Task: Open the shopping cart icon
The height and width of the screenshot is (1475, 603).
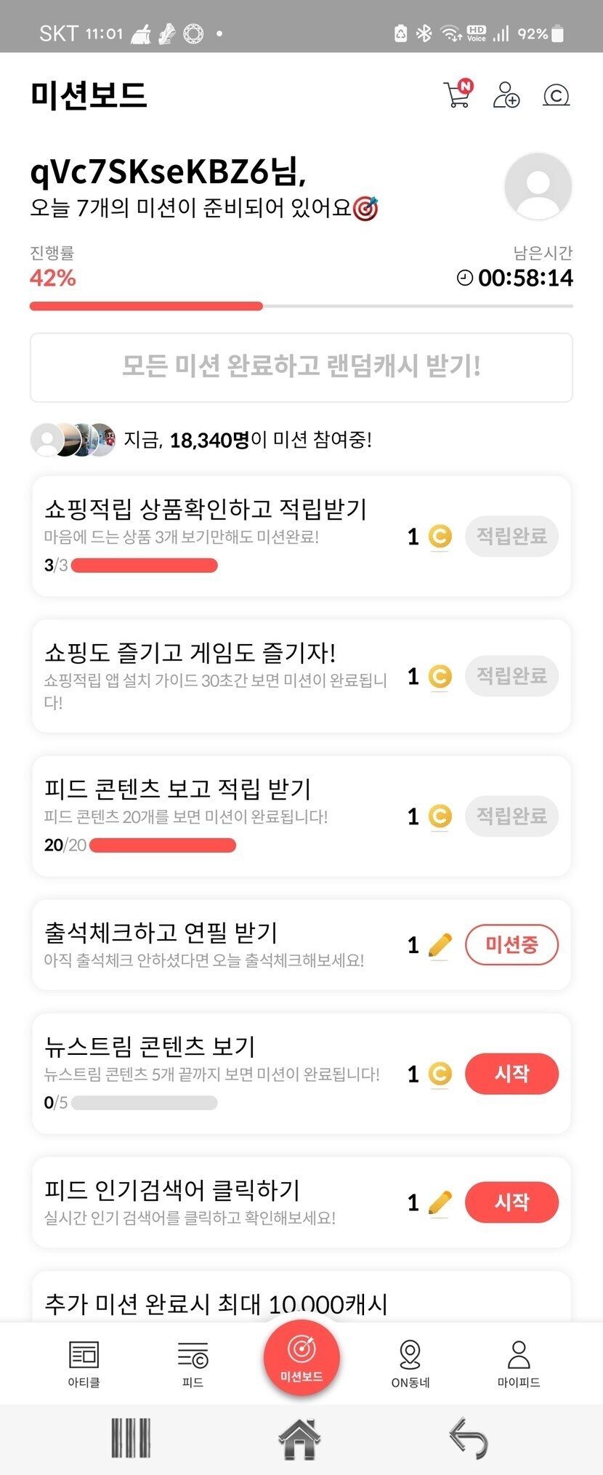Action: 458,95
